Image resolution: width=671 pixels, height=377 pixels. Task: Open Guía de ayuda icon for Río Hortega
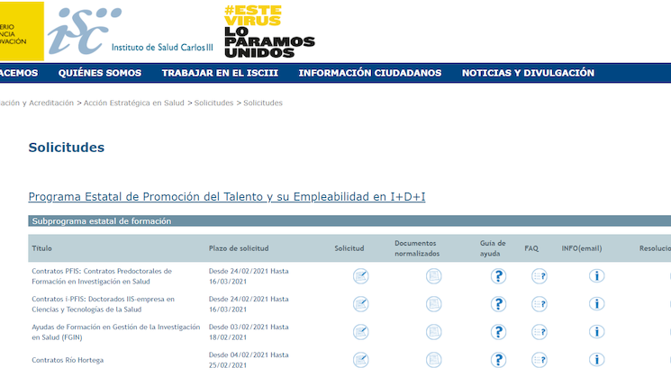498,360
